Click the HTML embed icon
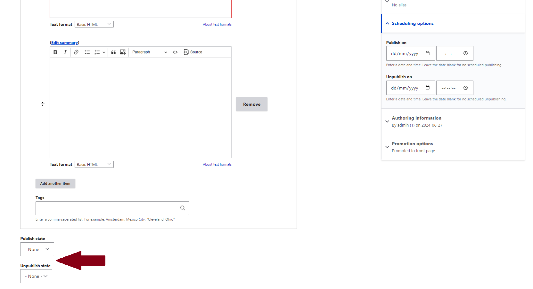 (175, 52)
